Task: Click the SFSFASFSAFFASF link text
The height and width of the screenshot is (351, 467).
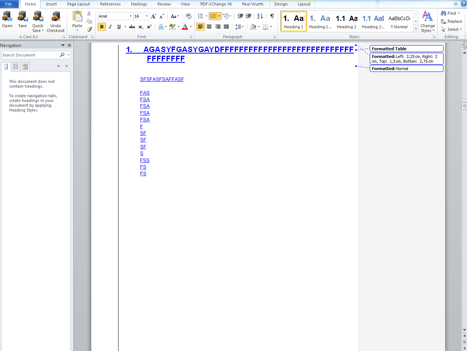Action: [x=162, y=79]
